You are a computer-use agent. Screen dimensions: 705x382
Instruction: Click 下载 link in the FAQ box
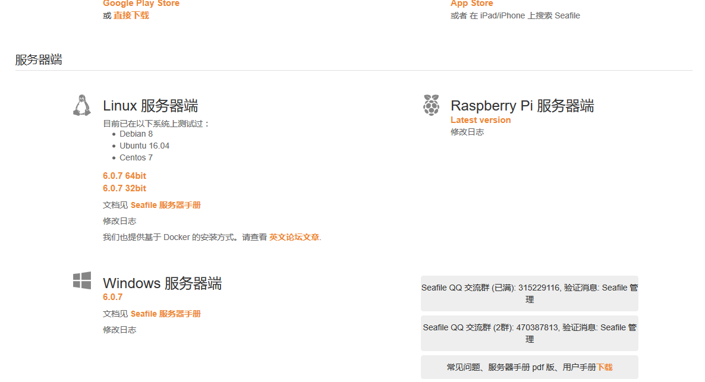coord(605,368)
